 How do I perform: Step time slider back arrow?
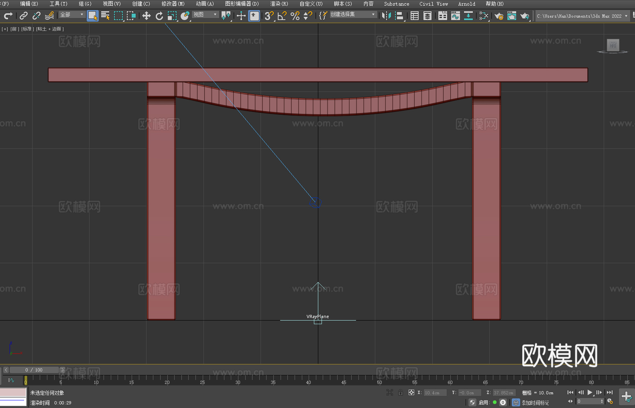(x=6, y=370)
